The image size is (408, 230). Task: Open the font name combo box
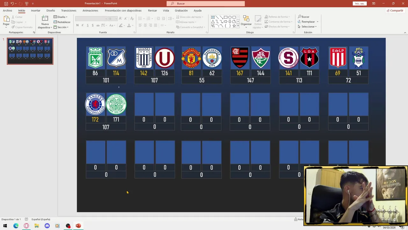coord(91,19)
